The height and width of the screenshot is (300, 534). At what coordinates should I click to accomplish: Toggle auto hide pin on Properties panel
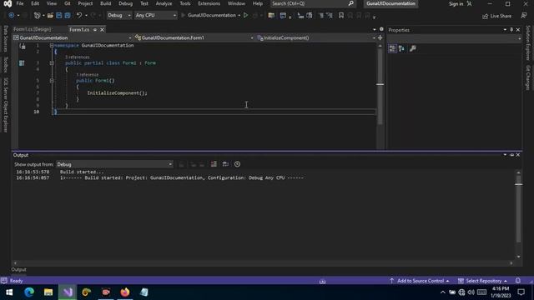511,30
